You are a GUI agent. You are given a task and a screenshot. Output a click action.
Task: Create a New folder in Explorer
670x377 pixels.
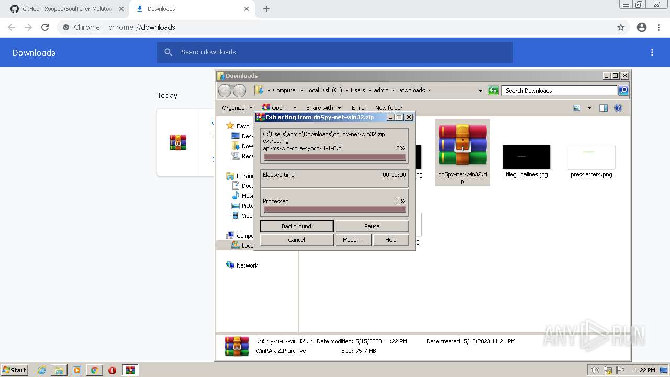click(x=389, y=108)
